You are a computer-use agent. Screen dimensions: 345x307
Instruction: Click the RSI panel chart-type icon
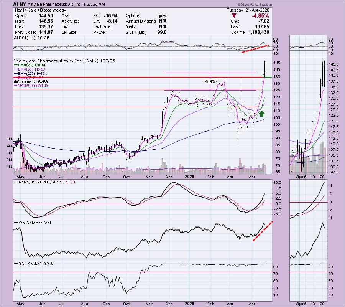click(16, 38)
